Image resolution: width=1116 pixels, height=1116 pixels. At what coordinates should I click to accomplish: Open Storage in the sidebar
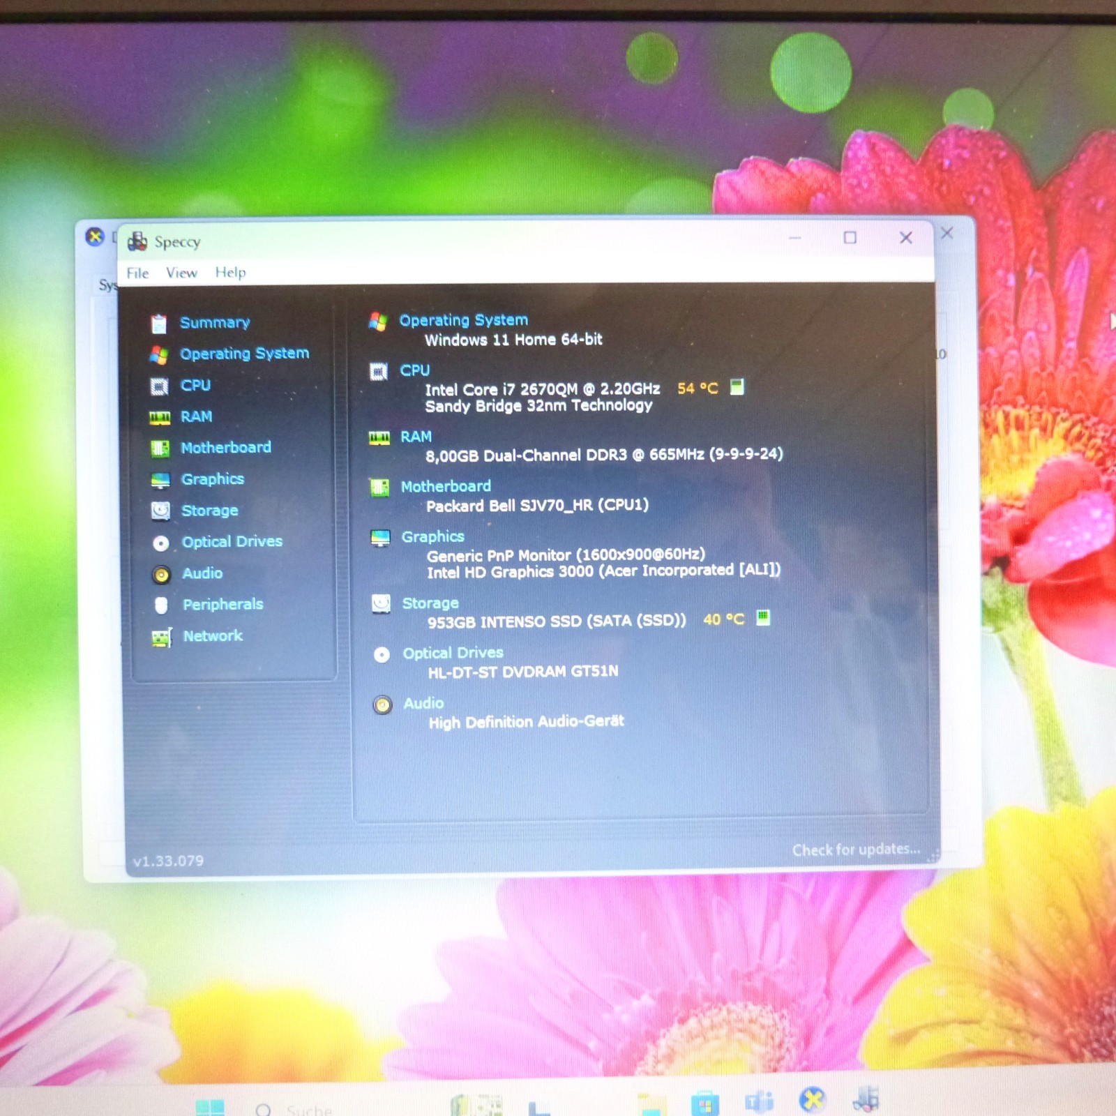point(210,511)
